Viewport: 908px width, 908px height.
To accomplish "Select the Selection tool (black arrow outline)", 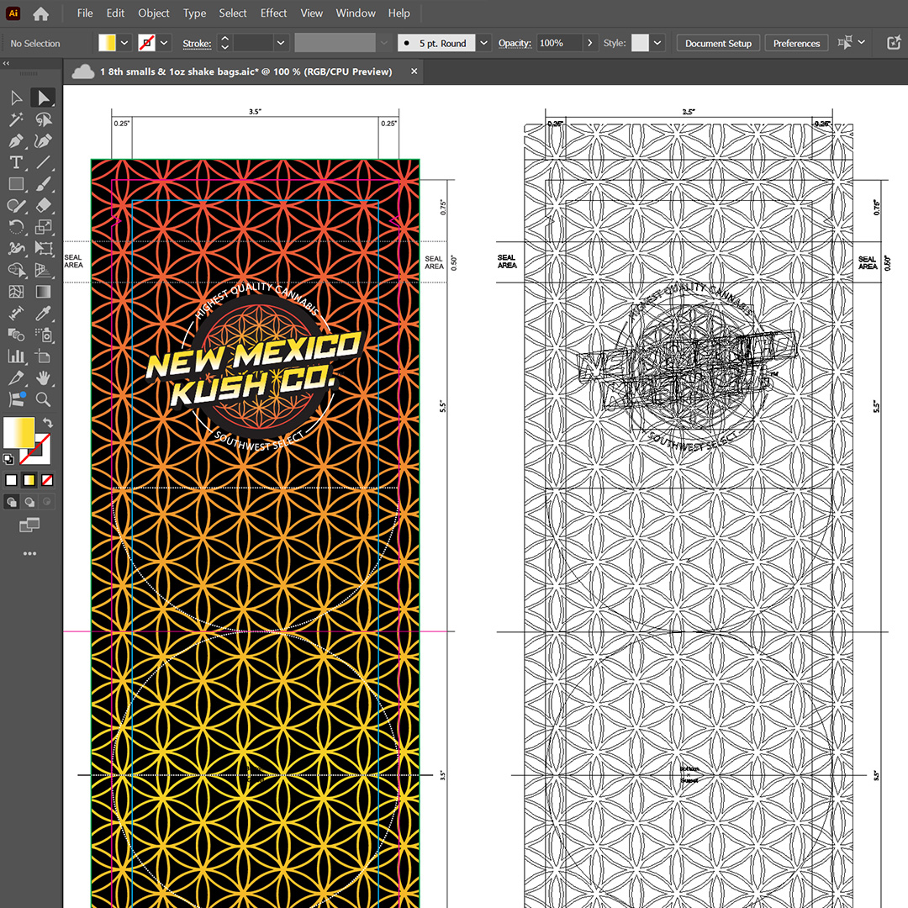I will pyautogui.click(x=16, y=98).
